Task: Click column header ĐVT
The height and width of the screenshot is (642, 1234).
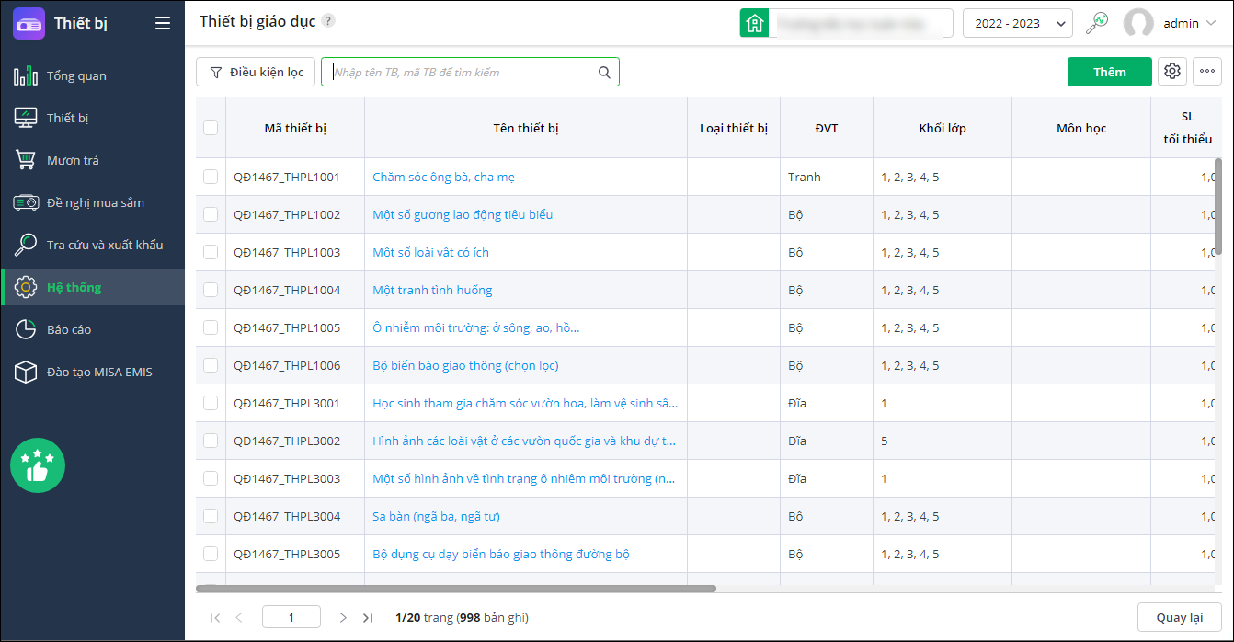Action: pos(827,128)
